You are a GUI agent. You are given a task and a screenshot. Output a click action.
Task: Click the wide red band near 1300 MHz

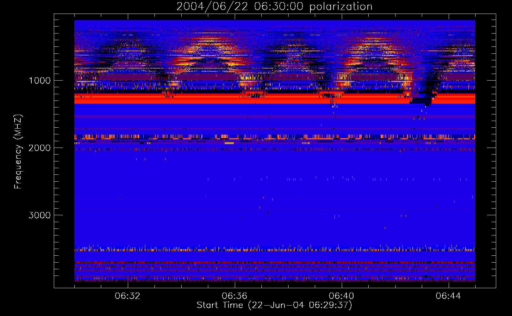click(x=275, y=99)
